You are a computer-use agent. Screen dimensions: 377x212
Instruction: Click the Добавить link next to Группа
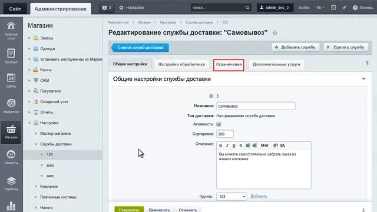(259, 196)
